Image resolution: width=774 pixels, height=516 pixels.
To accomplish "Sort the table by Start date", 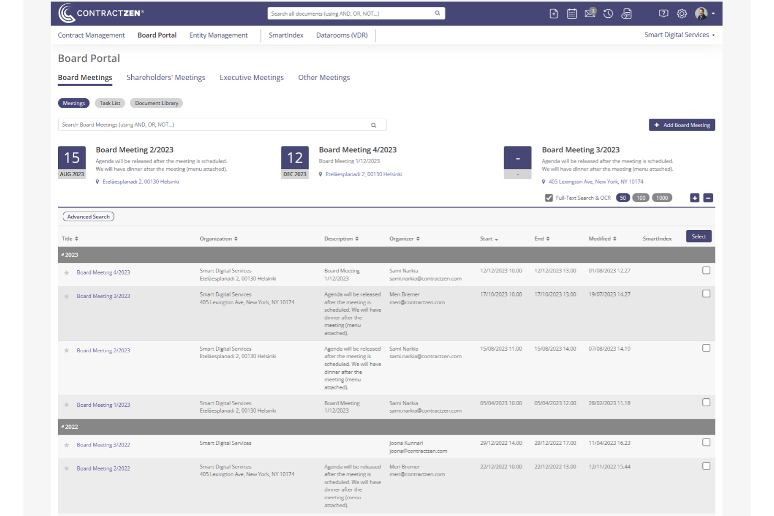I will (x=489, y=238).
